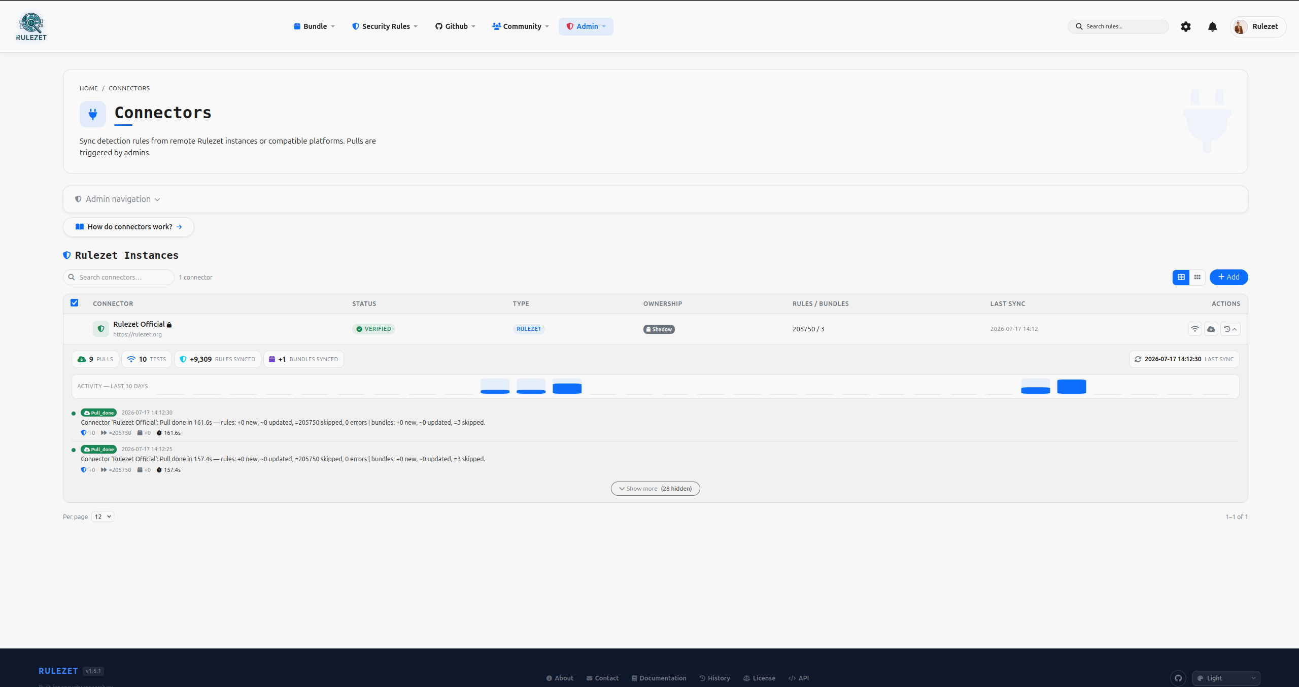Click the cloud icon in 9 Pulls chip

[82, 359]
